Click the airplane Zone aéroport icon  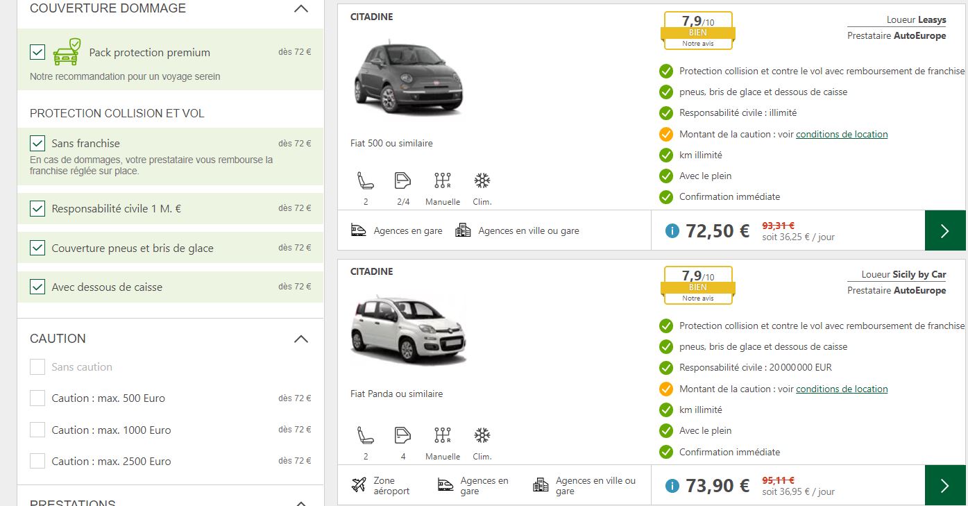[359, 485]
